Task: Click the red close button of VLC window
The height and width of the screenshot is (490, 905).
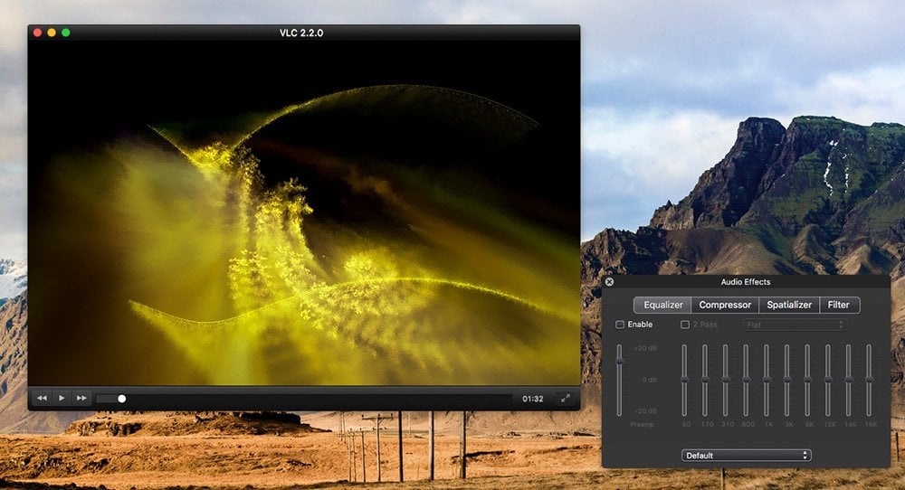Action: point(37,33)
